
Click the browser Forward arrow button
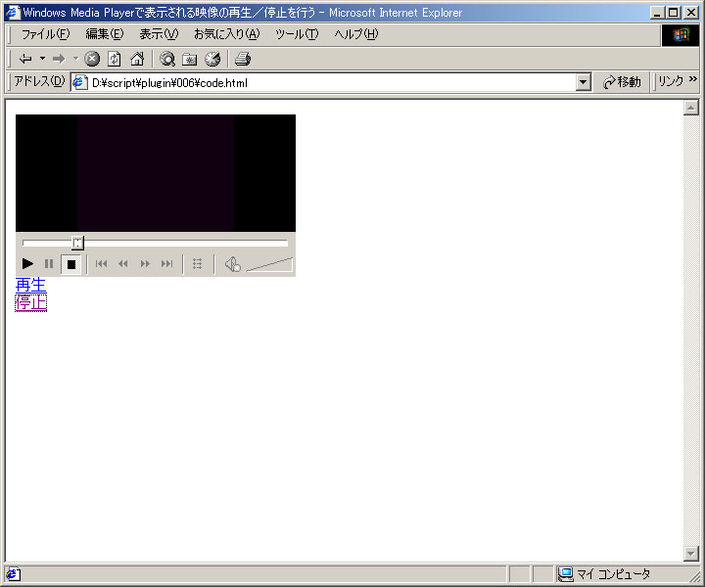tap(59, 59)
